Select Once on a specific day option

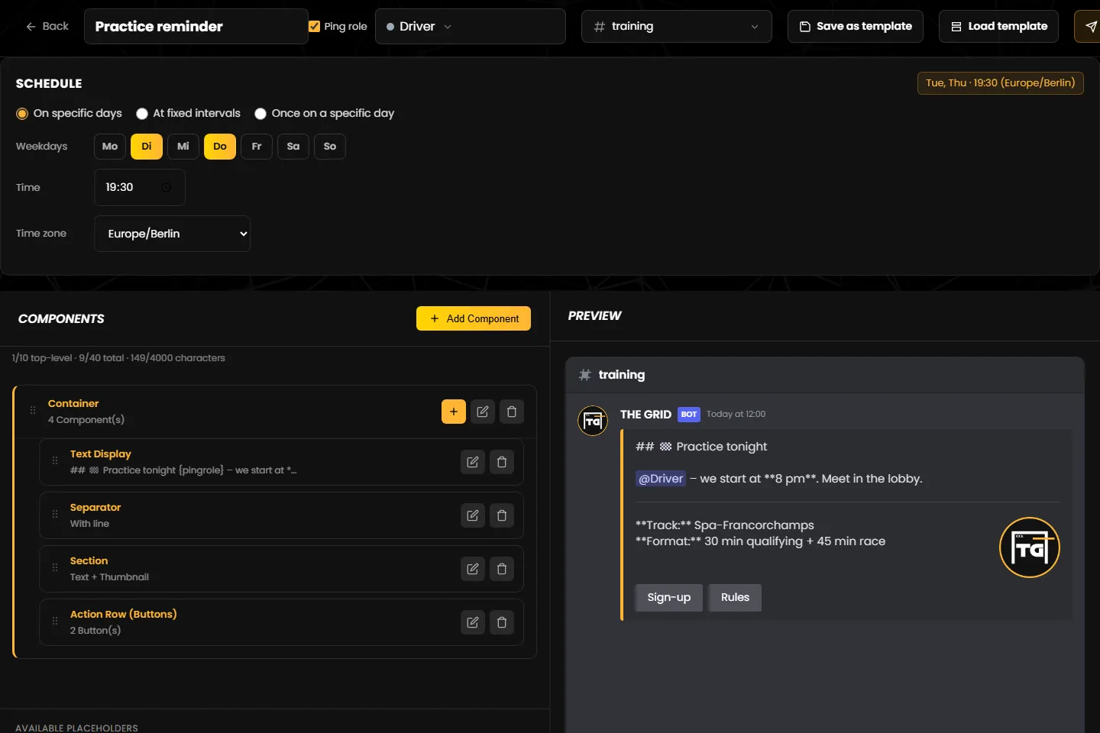(x=260, y=114)
